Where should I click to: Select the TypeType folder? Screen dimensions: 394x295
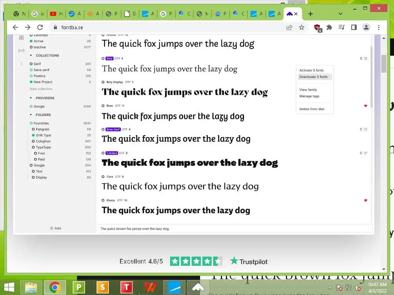pyautogui.click(x=43, y=147)
